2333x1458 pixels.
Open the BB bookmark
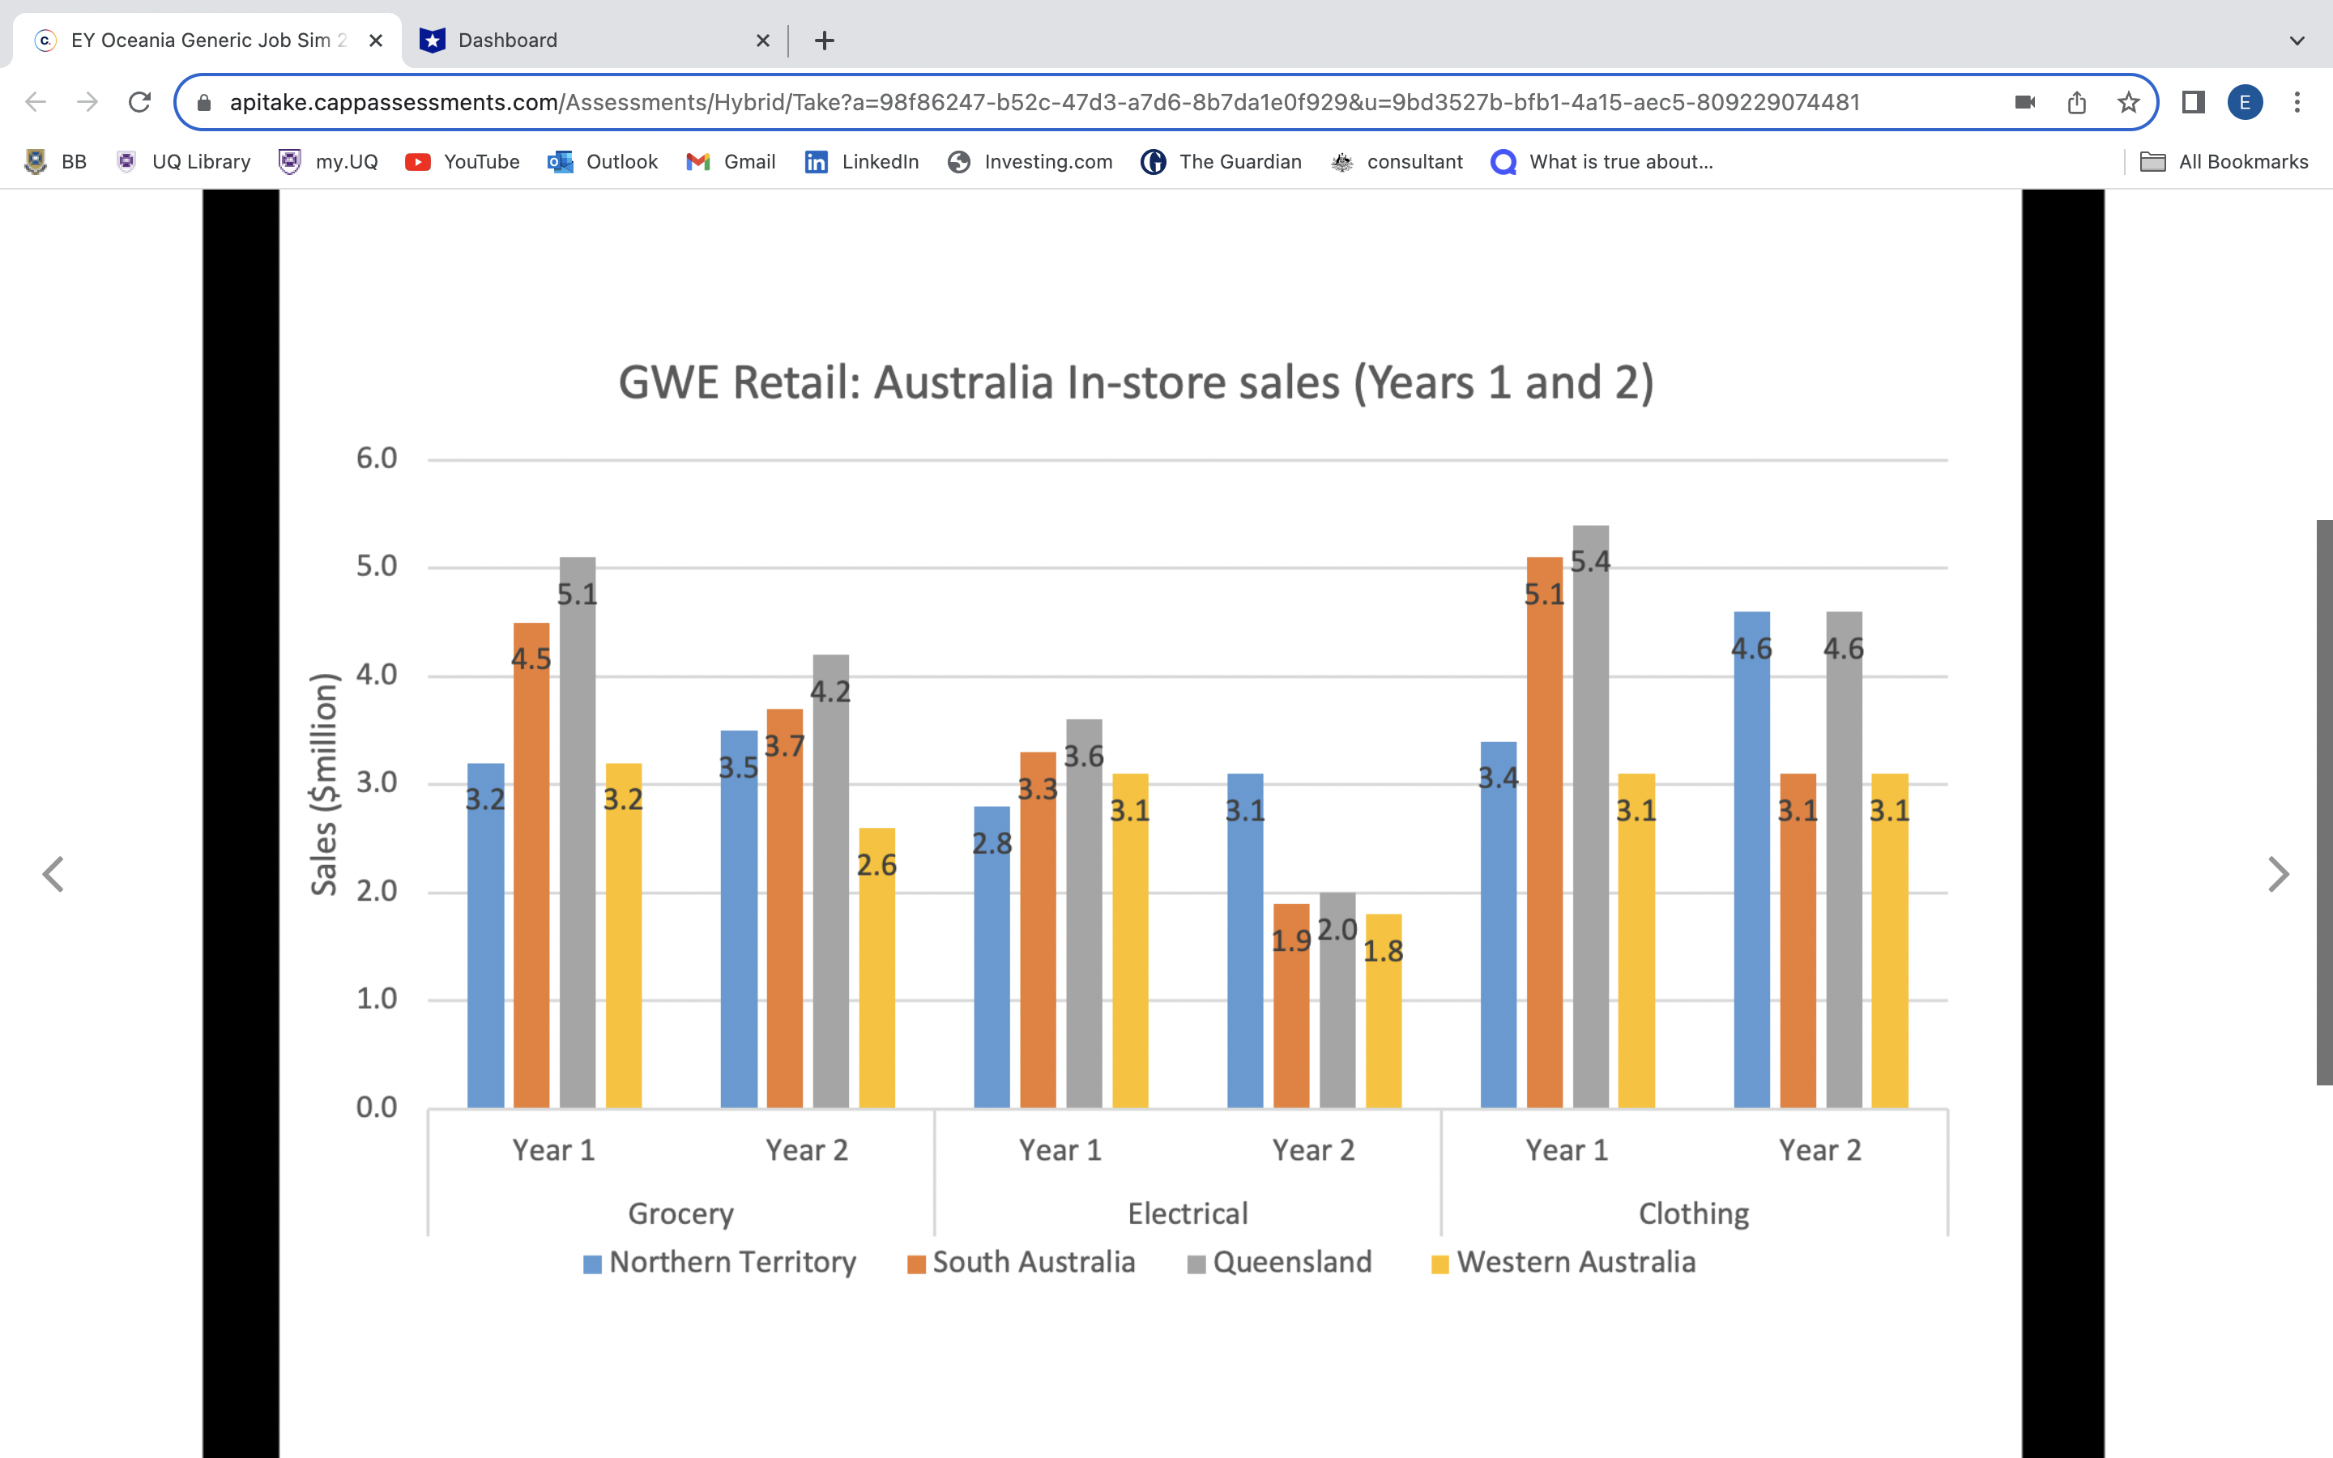click(x=56, y=162)
